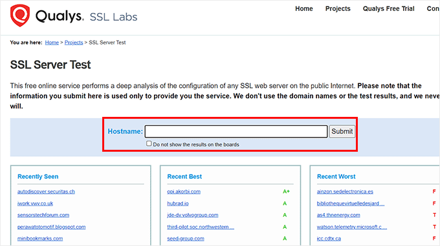Open the Projects navigation menu item
This screenshot has height=246, width=440.
coord(338,8)
